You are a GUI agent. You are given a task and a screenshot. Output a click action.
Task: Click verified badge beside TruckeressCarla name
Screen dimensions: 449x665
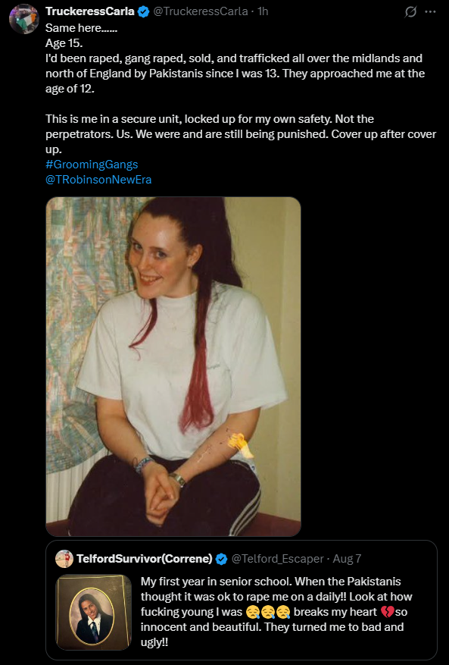pyautogui.click(x=144, y=12)
